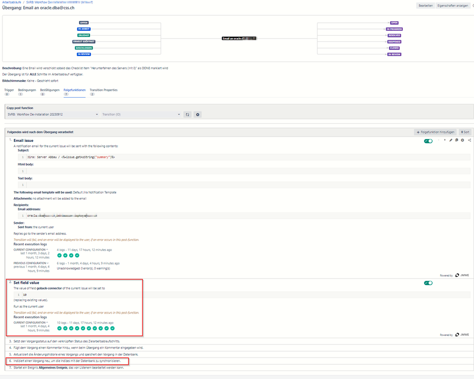Select the OPEN target status badge
The height and width of the screenshot is (379, 474).
click(x=394, y=23)
